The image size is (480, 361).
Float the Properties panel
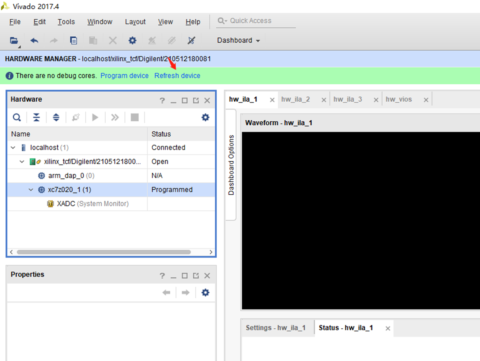pos(196,276)
